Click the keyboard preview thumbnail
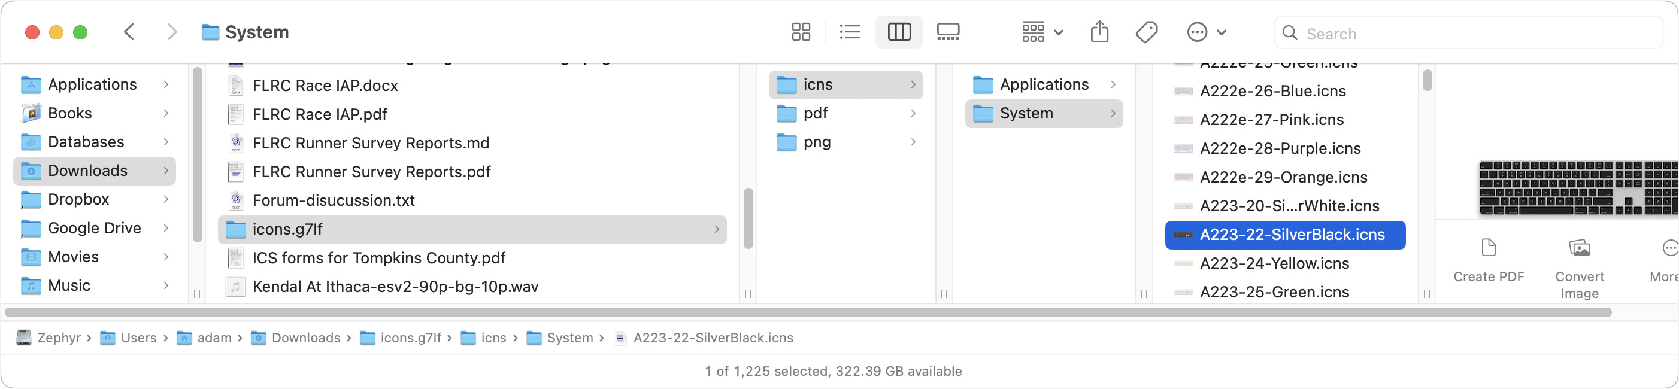Screen dimensions: 1679x389 pos(1577,188)
